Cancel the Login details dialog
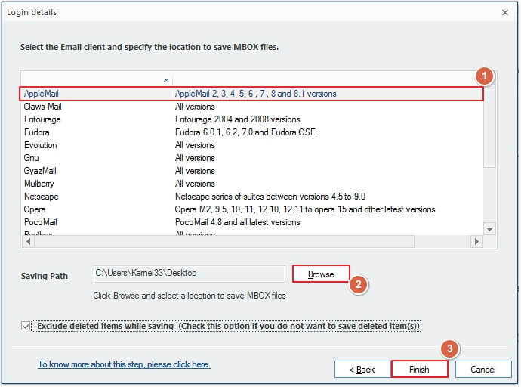This screenshot has height=387, width=521. (483, 370)
